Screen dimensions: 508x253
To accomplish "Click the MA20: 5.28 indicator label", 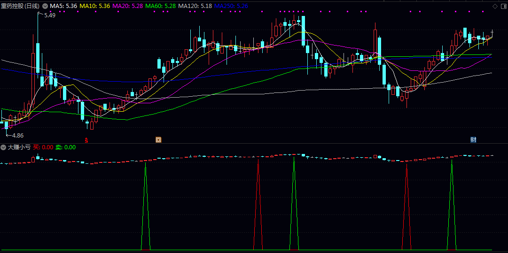I will point(128,6).
